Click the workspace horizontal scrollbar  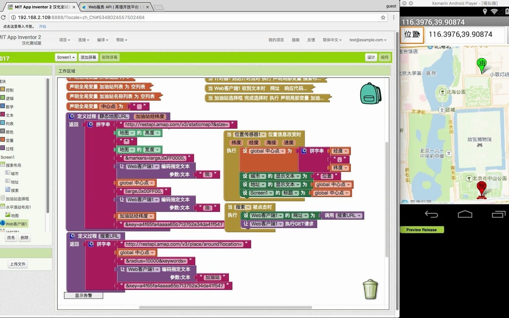(x=225, y=307)
